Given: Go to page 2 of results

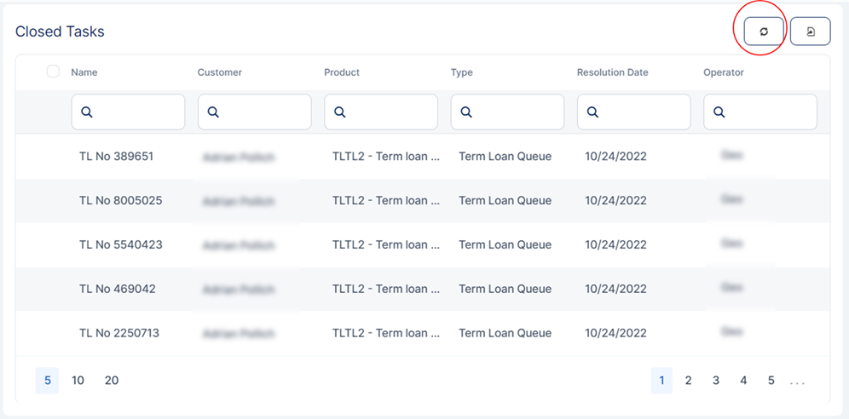Looking at the screenshot, I should coord(688,381).
